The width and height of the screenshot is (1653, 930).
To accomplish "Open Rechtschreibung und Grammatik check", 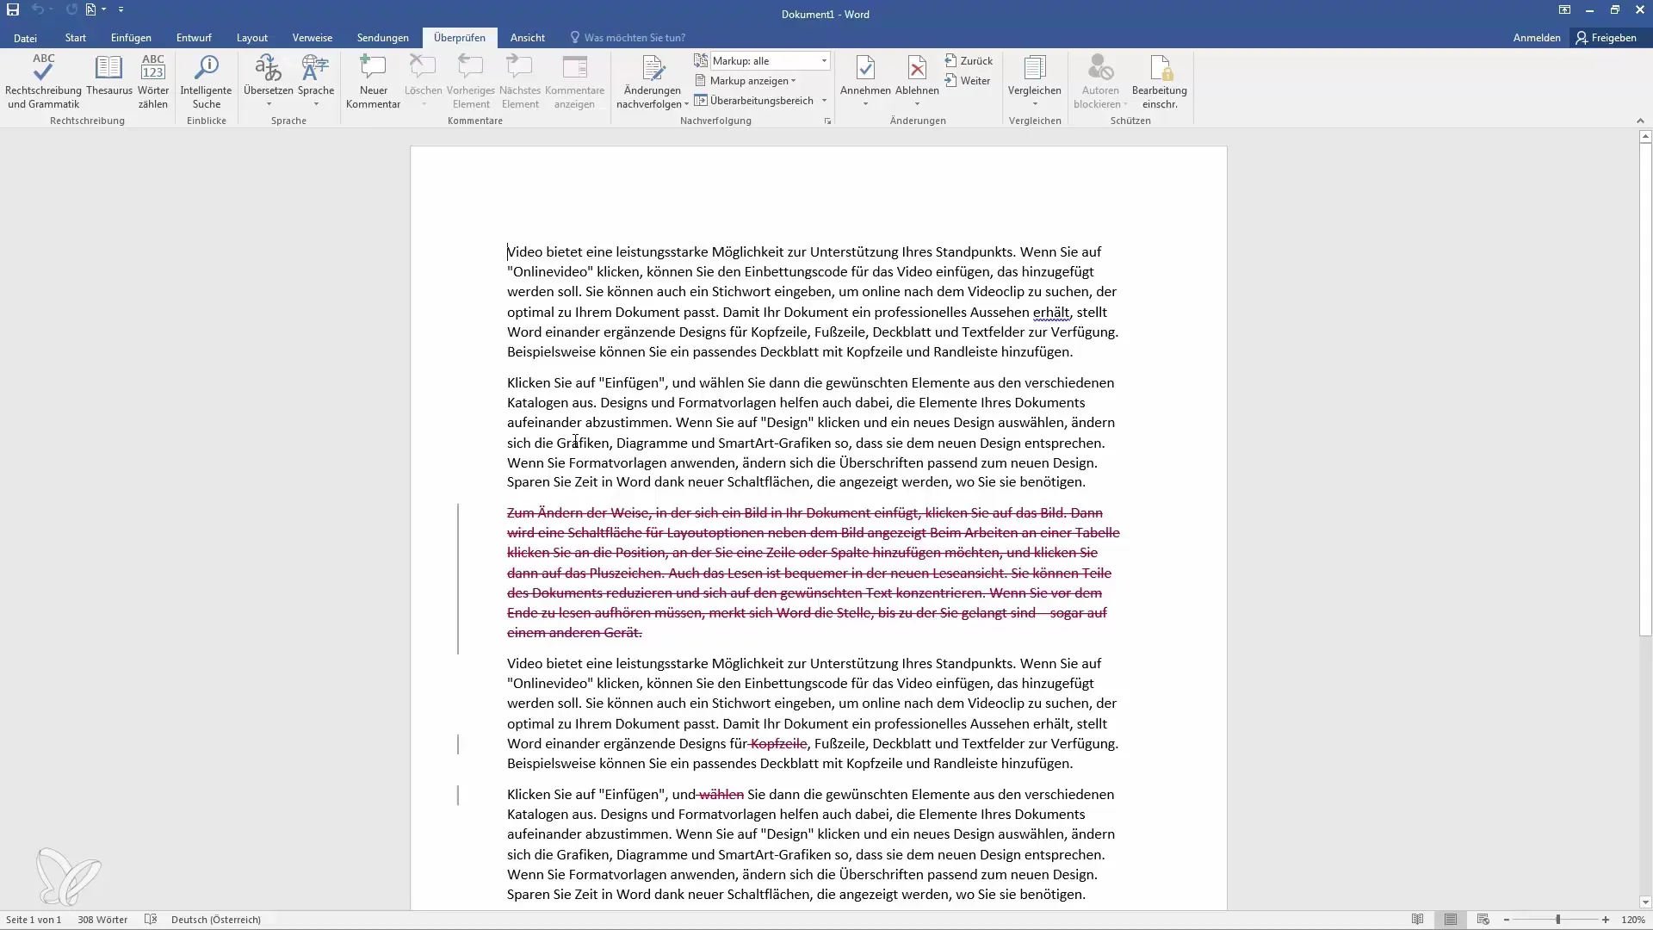I will click(43, 82).
